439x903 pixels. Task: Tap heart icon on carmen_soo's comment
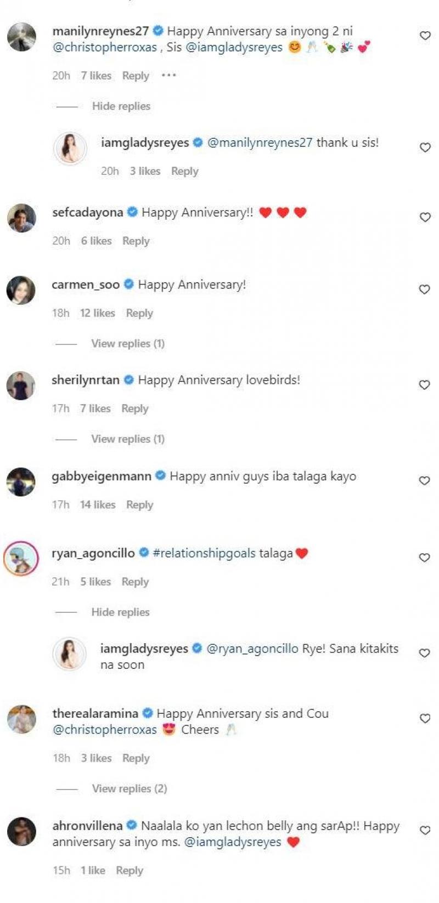424,289
